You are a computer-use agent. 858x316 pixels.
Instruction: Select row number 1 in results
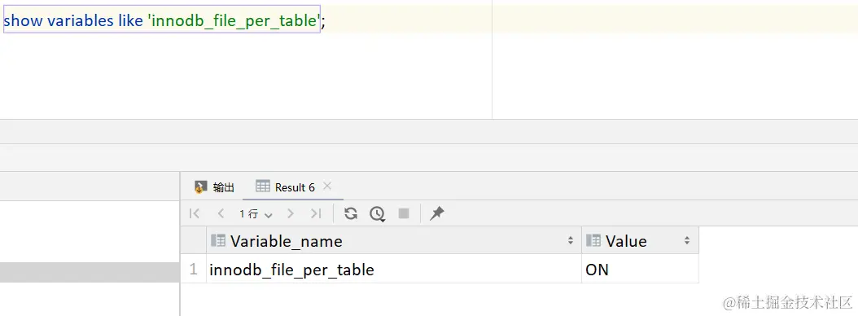click(x=193, y=269)
